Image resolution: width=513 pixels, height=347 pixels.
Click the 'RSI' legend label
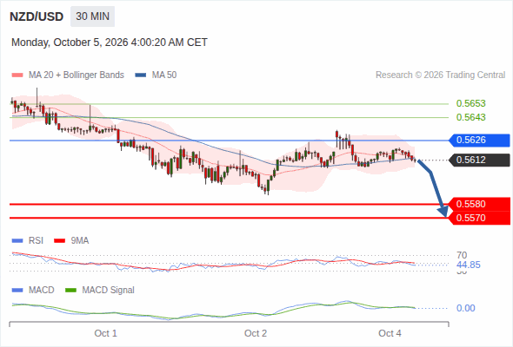tap(36, 241)
